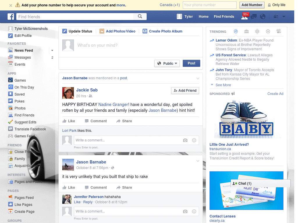
Task: Share Jason Barnabe's ship post
Action: click(x=124, y=188)
